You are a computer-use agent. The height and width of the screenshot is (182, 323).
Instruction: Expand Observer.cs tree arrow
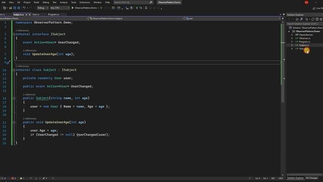[292, 38]
